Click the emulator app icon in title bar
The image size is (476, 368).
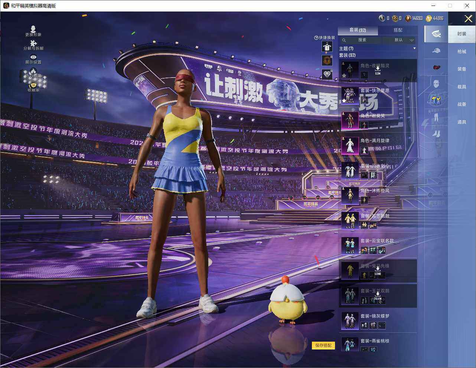pyautogui.click(x=6, y=6)
